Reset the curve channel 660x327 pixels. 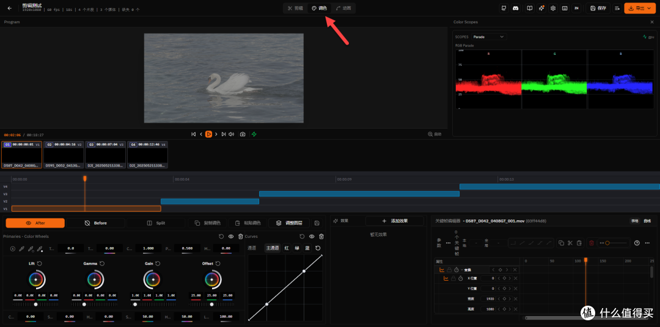click(x=318, y=248)
